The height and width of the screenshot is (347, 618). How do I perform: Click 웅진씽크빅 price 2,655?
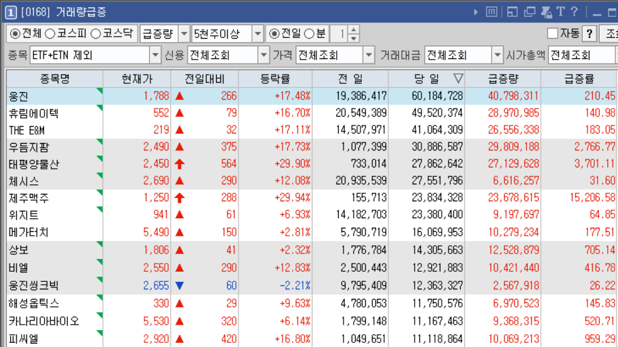tap(156, 285)
